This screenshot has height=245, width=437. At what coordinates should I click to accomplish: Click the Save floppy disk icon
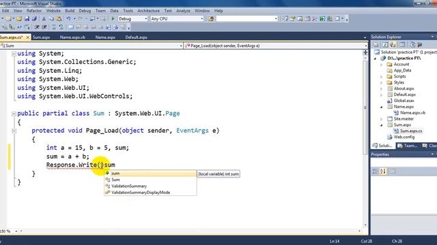click(x=27, y=18)
